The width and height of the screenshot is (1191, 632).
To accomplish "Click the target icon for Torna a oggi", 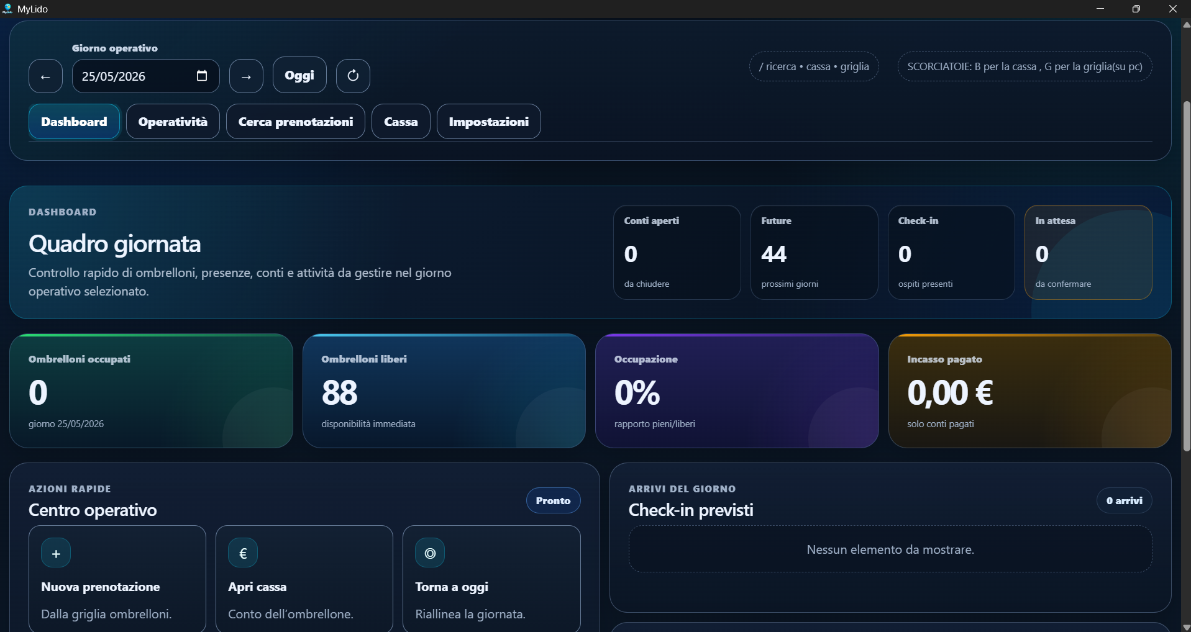I will pos(430,553).
